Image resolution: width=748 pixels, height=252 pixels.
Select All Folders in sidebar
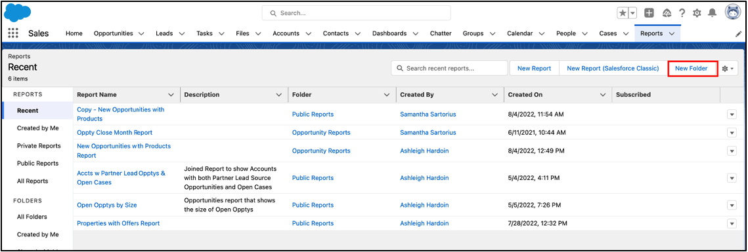pos(32,217)
